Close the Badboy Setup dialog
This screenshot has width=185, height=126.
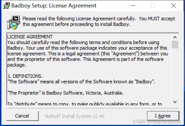(173, 5)
